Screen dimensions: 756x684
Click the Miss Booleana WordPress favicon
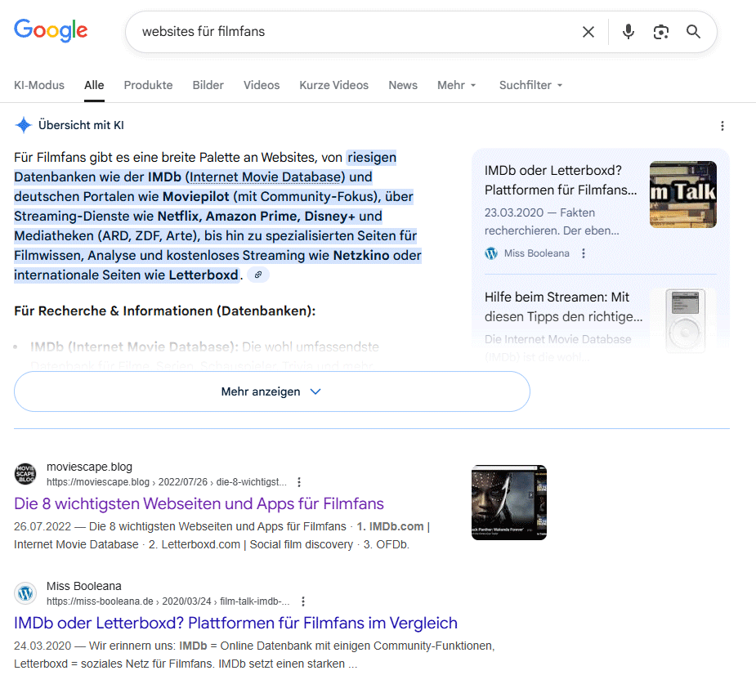pos(25,592)
